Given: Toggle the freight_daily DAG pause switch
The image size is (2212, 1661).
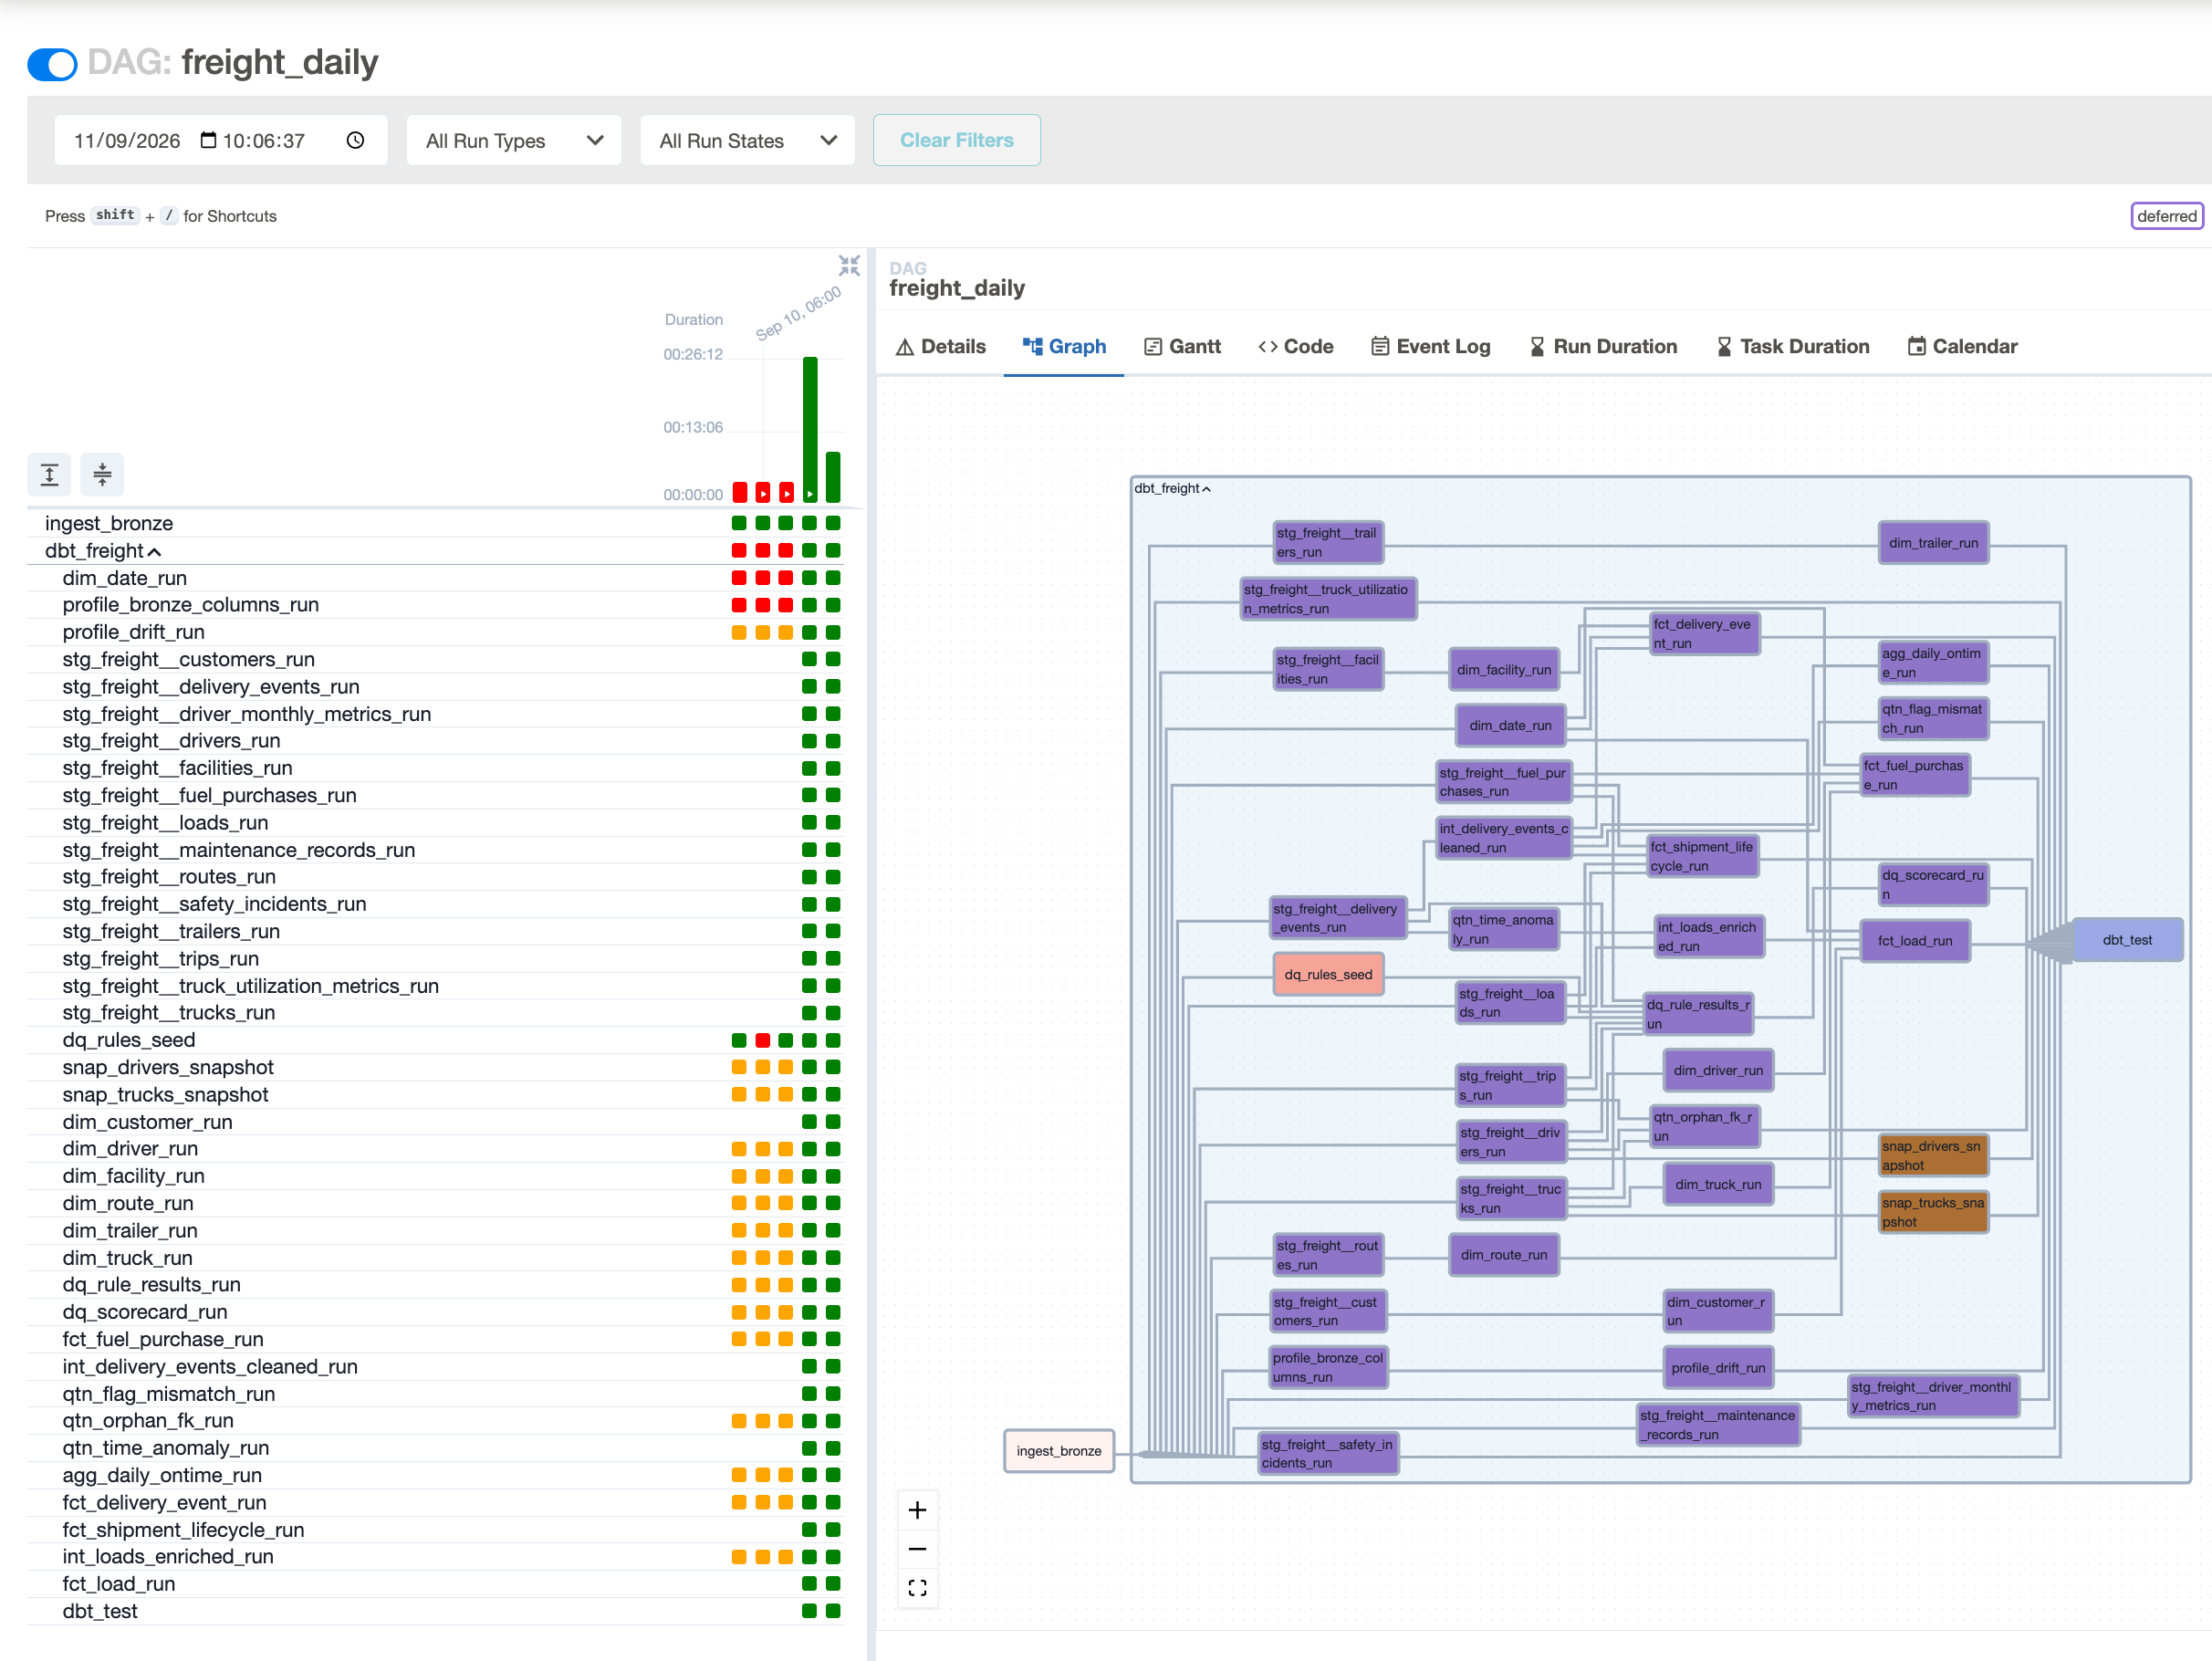Looking at the screenshot, I should (x=52, y=64).
